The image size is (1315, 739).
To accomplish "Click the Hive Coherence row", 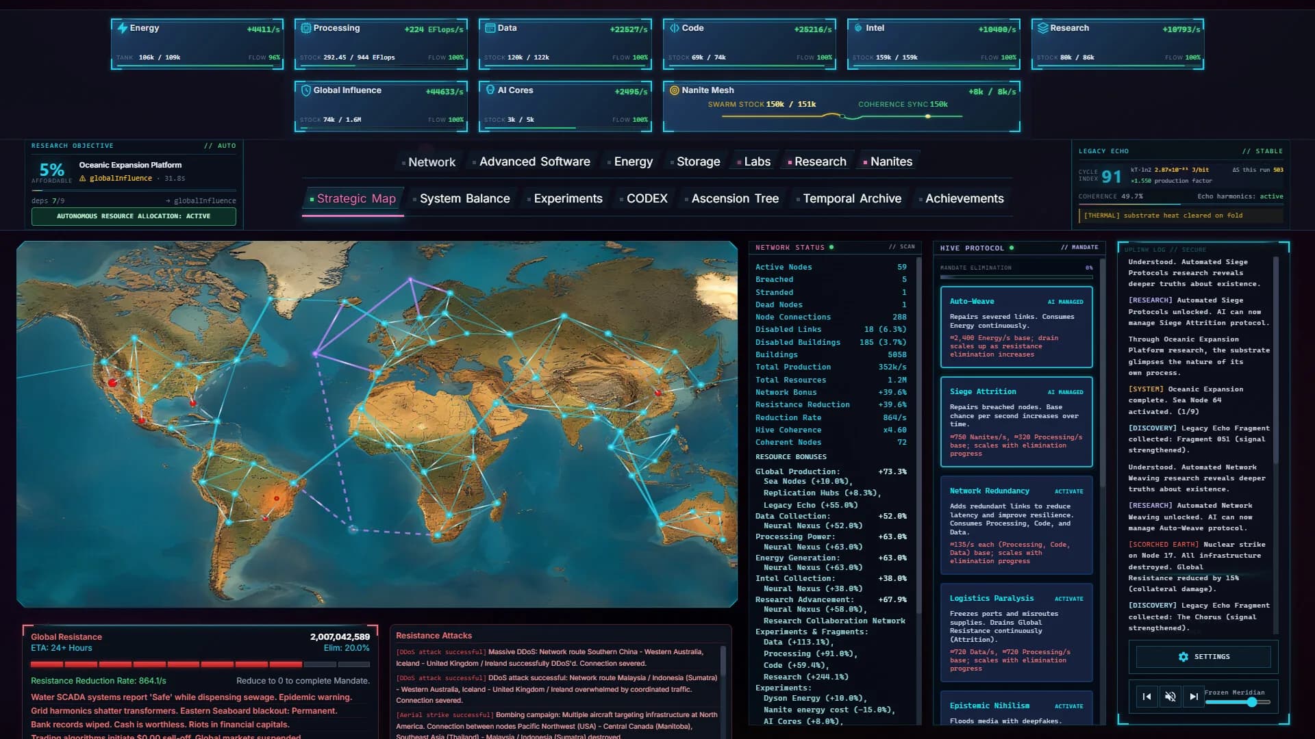I will click(x=831, y=430).
